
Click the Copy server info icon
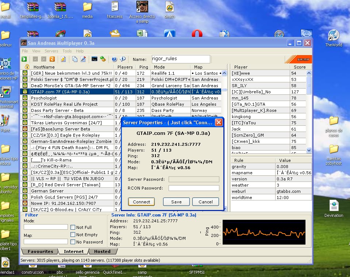(74, 59)
